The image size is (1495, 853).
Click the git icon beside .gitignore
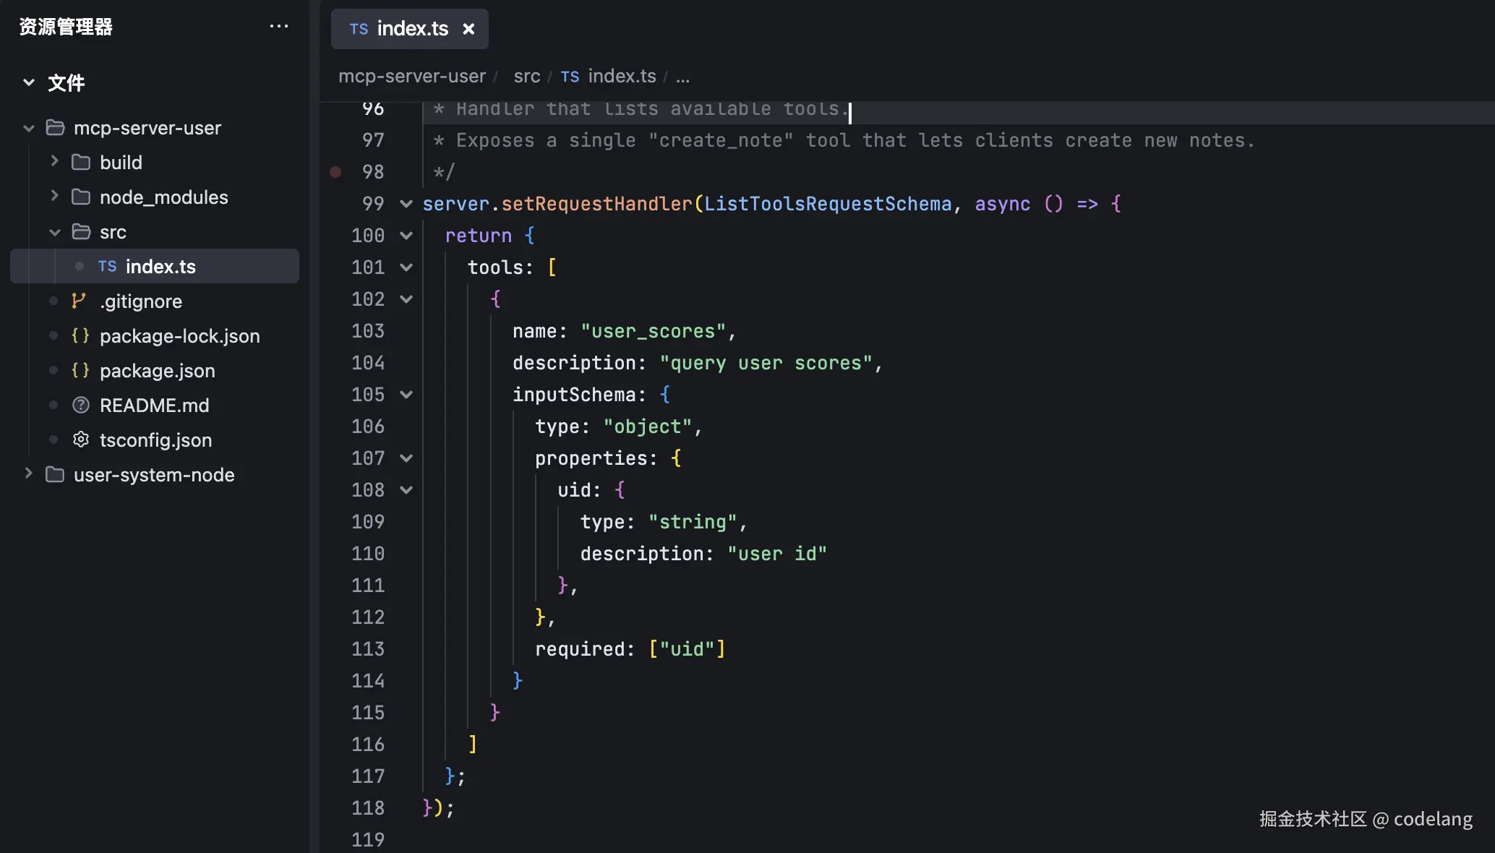click(80, 301)
